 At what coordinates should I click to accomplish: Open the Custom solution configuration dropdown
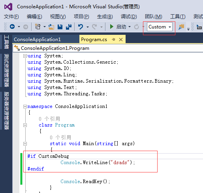[160, 27]
